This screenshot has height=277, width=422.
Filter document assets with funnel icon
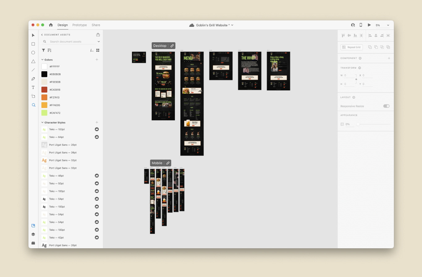tap(44, 50)
